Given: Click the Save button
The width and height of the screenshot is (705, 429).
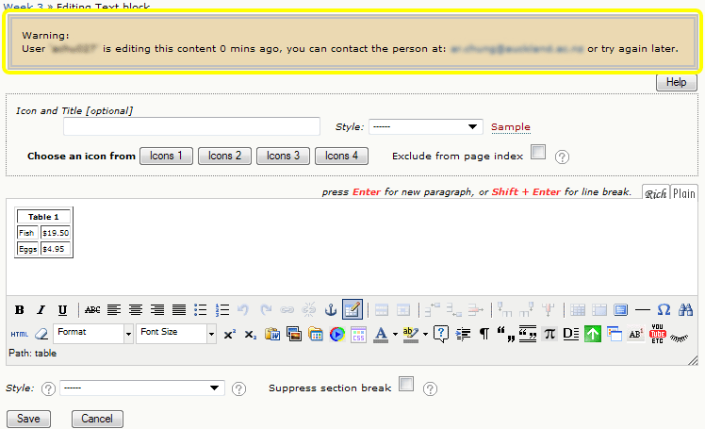Looking at the screenshot, I should (x=28, y=419).
